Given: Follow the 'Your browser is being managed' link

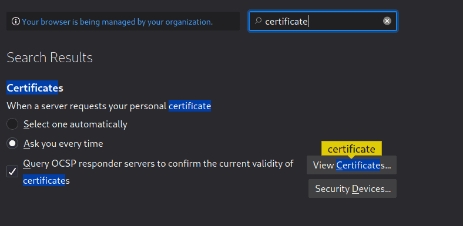Looking at the screenshot, I should tap(118, 22).
